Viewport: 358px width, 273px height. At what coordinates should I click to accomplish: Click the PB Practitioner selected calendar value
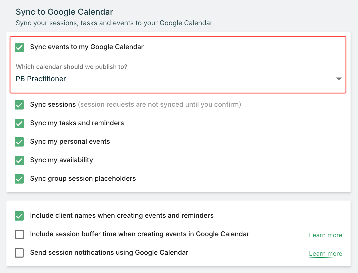(41, 79)
